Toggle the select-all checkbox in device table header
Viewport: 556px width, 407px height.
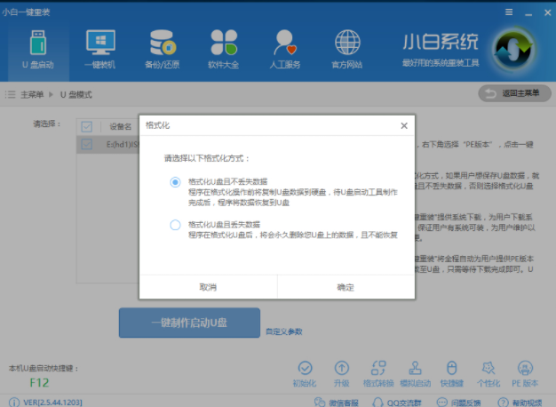point(86,126)
